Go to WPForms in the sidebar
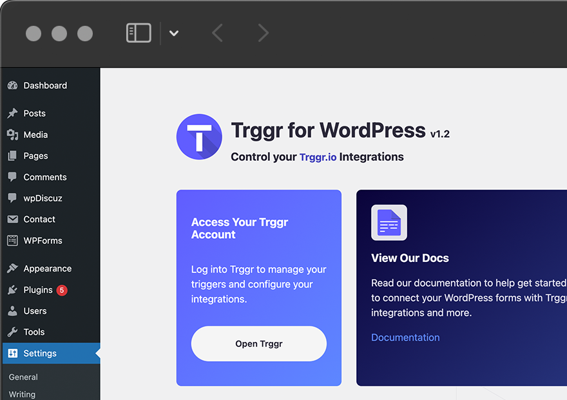 point(50,241)
